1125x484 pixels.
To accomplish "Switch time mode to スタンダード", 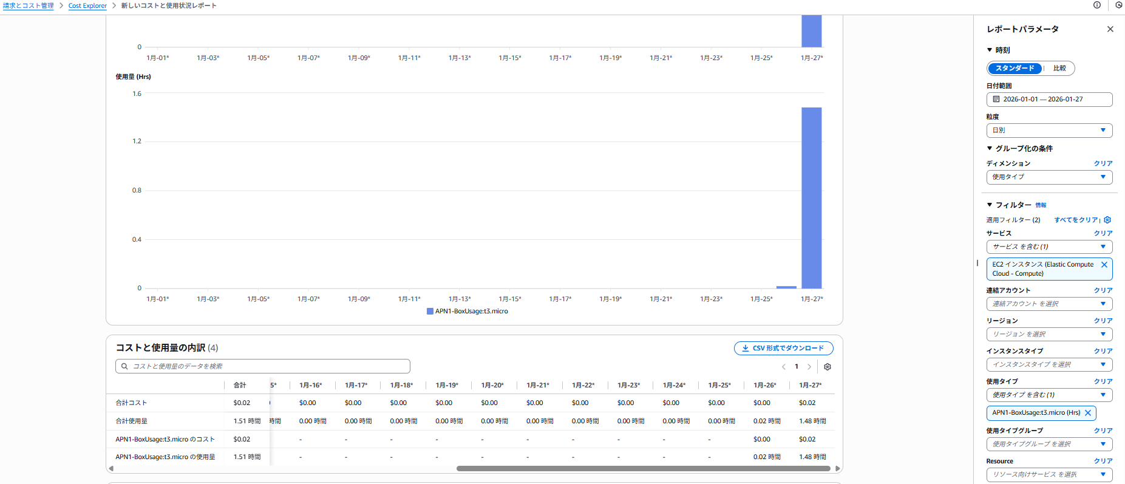I will 1015,69.
